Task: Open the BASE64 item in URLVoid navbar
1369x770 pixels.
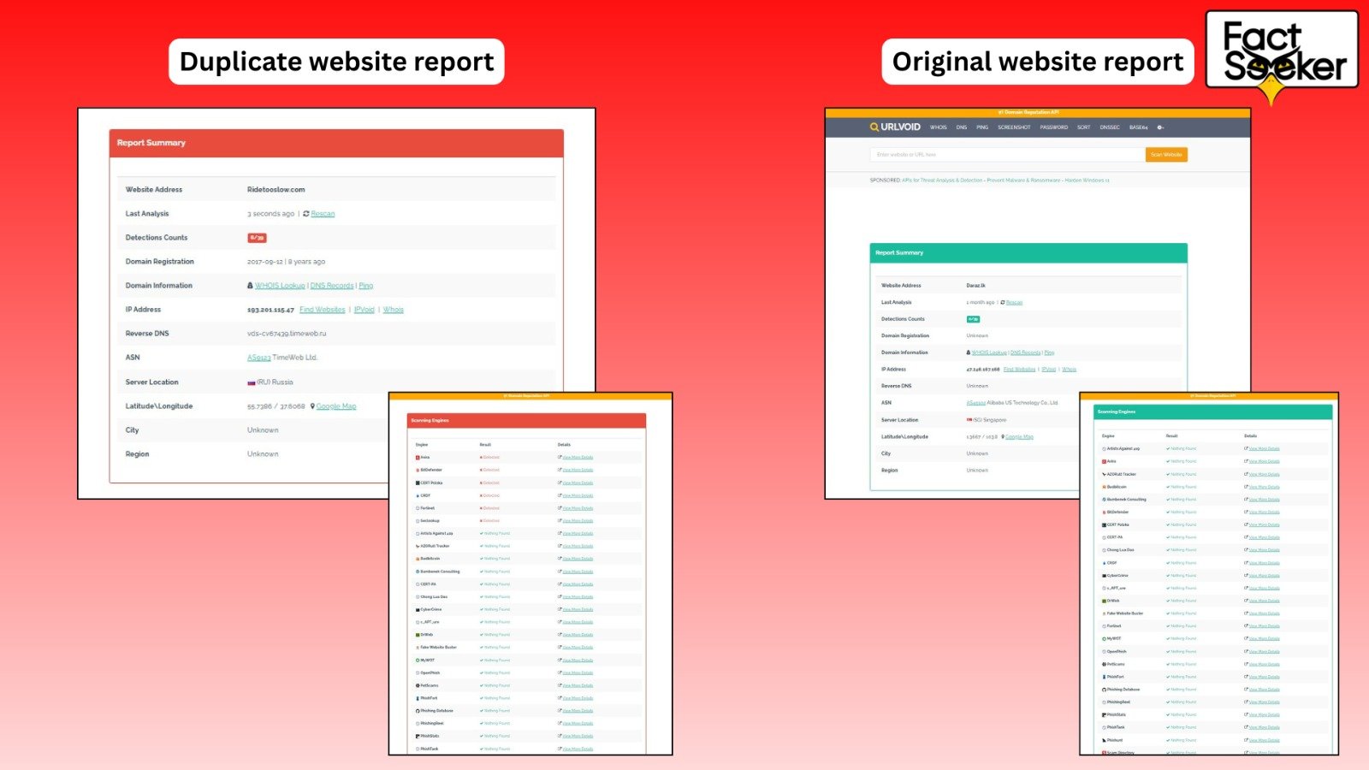Action: (x=1139, y=127)
